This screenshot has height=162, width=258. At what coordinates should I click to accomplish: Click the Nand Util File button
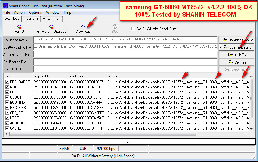pyautogui.click(x=237, y=70)
